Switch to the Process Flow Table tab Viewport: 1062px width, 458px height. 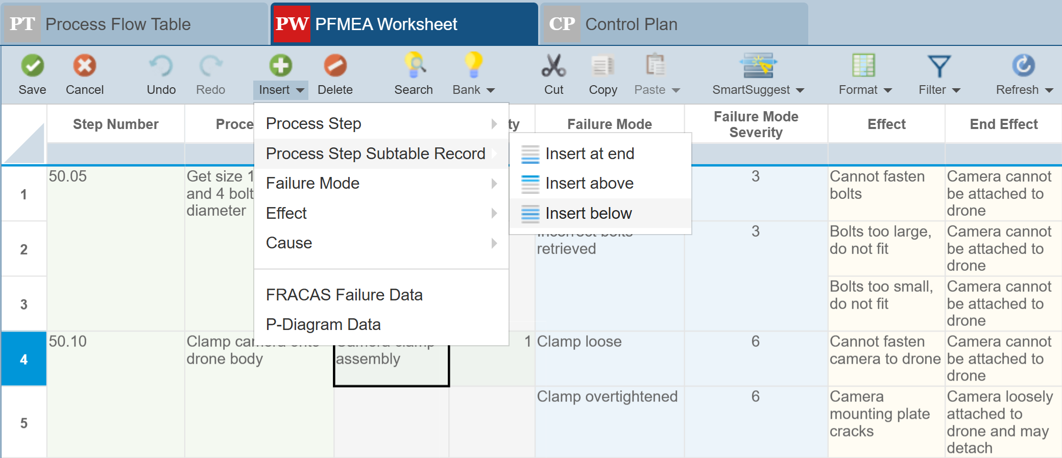click(x=117, y=24)
